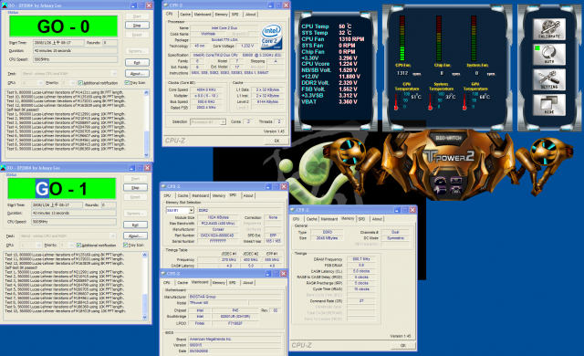
Task: Click Stop button in GO - 0 window
Action: (x=137, y=26)
